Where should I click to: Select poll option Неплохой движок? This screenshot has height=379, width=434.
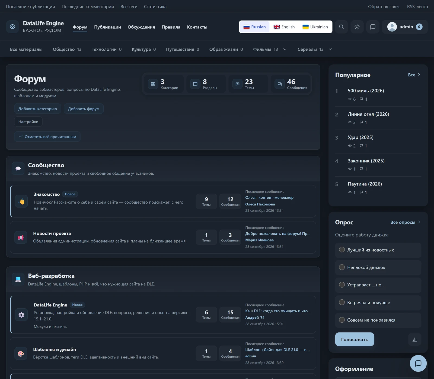coord(378,267)
